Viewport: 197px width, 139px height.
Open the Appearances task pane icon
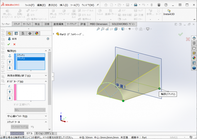[194, 58]
